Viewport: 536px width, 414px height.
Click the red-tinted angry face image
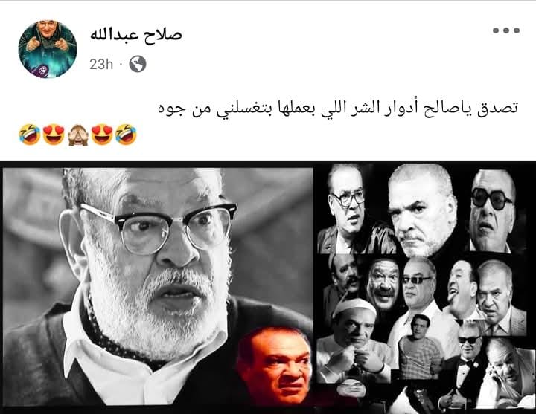click(275, 365)
